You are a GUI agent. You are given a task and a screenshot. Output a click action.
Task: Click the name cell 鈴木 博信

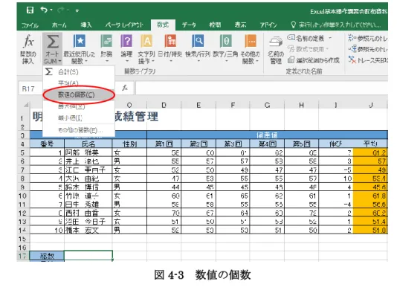pos(88,187)
